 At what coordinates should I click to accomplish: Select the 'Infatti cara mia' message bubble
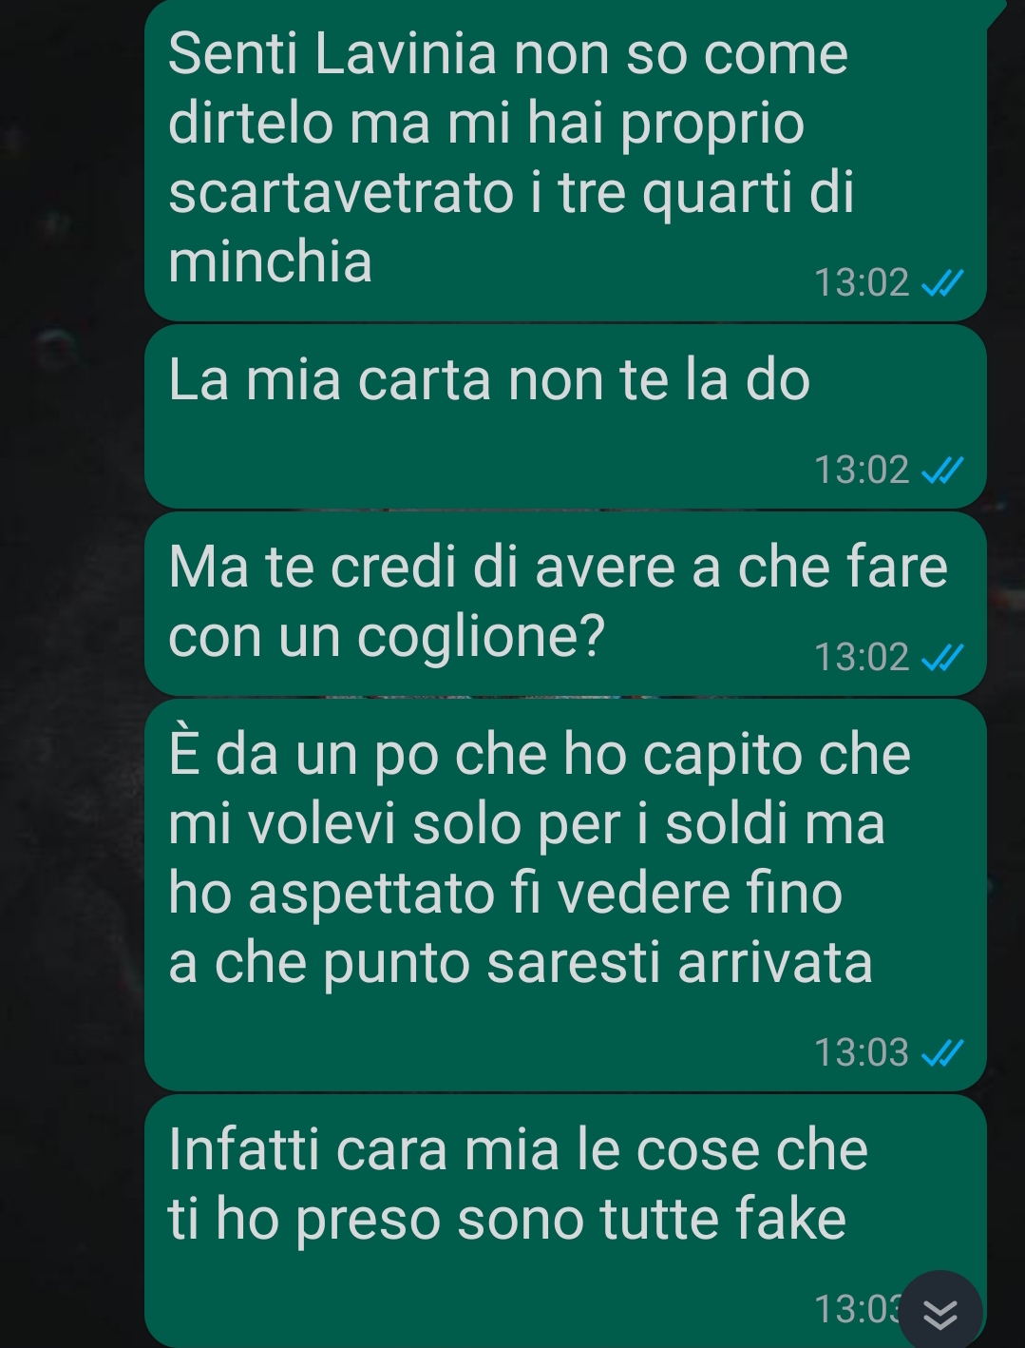(565, 1222)
